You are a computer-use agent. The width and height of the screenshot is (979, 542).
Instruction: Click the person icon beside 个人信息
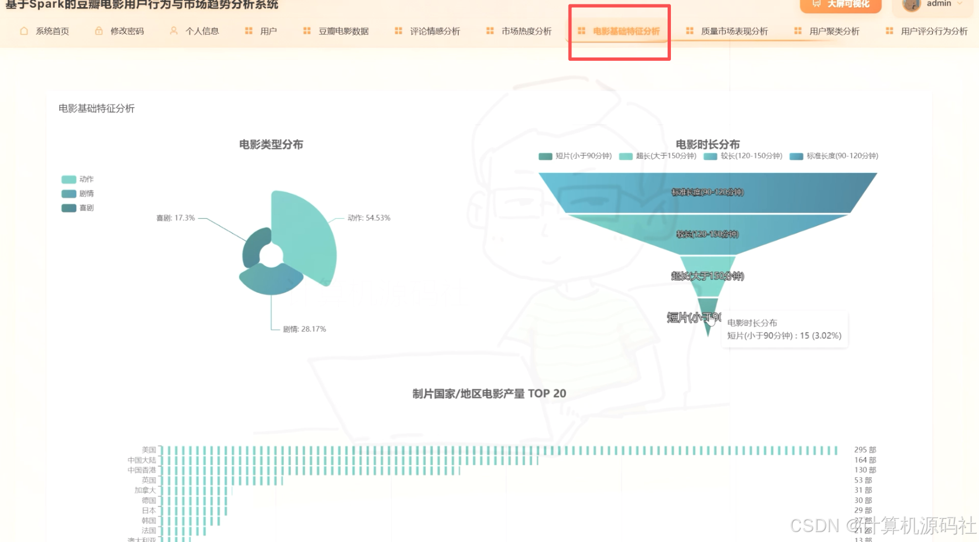click(173, 31)
